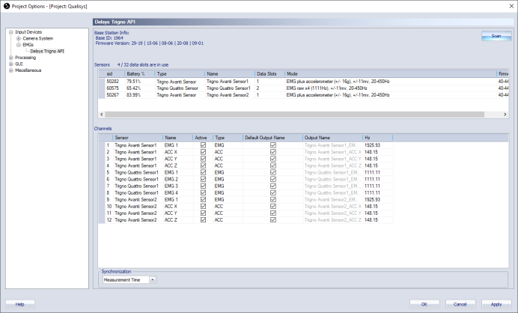This screenshot has height=313, width=518.
Task: Click the sensors table horizontal scrollbar thumb
Action: (294, 115)
